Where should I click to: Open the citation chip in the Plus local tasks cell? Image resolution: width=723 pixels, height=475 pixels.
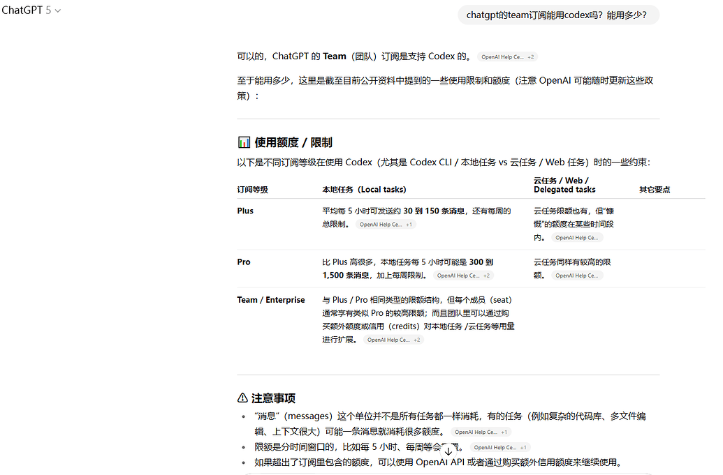click(386, 224)
